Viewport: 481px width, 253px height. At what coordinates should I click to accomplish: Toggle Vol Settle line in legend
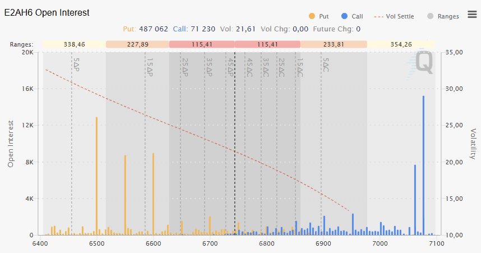coord(397,16)
